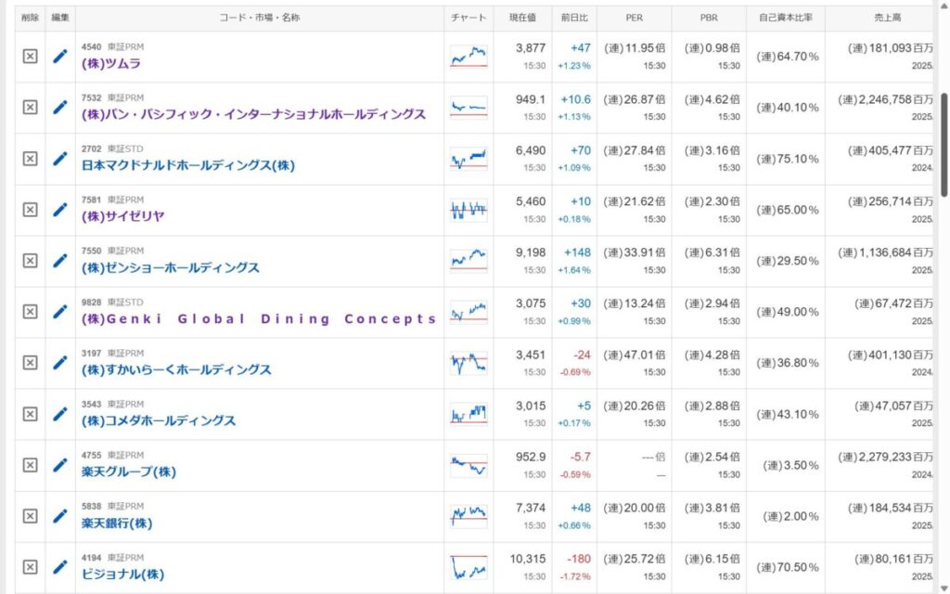Click edit pencil for 楽天銀行
Image resolution: width=950 pixels, height=594 pixels.
click(60, 516)
